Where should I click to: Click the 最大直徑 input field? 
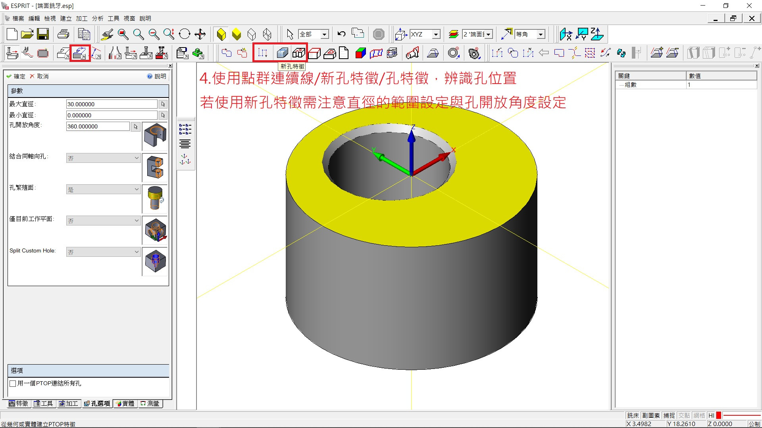112,104
